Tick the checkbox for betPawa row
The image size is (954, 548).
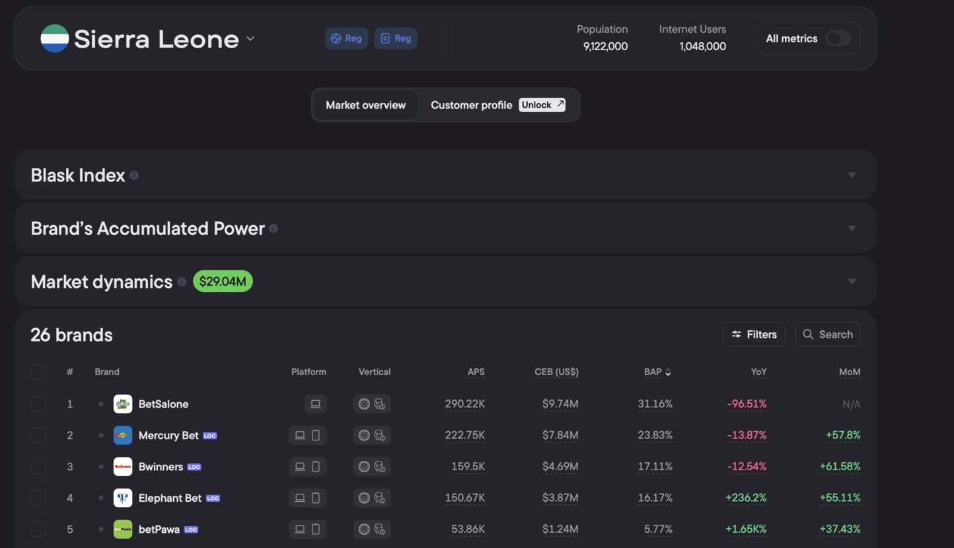[x=38, y=530]
